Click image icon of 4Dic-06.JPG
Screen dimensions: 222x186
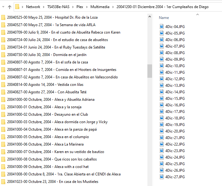point(162,40)
